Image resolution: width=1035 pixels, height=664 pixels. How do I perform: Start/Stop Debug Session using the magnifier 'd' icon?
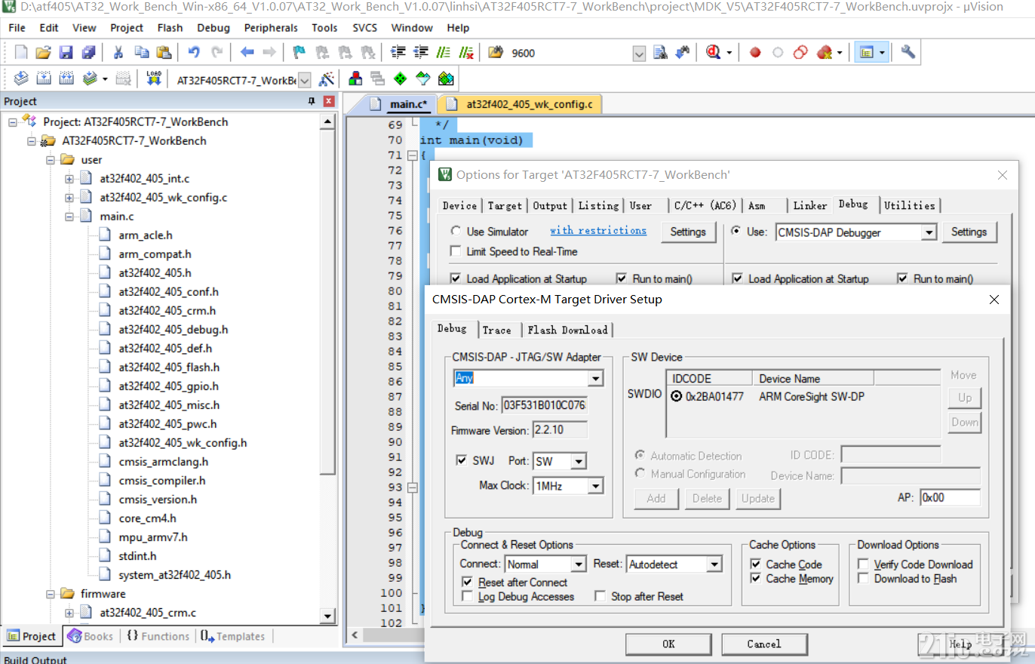[714, 52]
